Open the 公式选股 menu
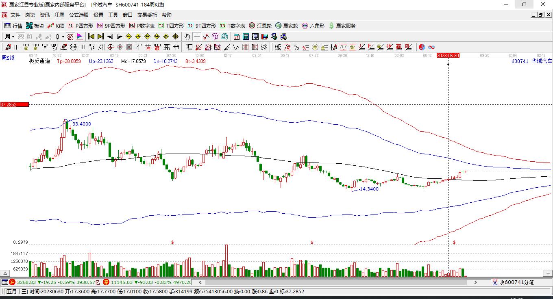 click(x=78, y=15)
